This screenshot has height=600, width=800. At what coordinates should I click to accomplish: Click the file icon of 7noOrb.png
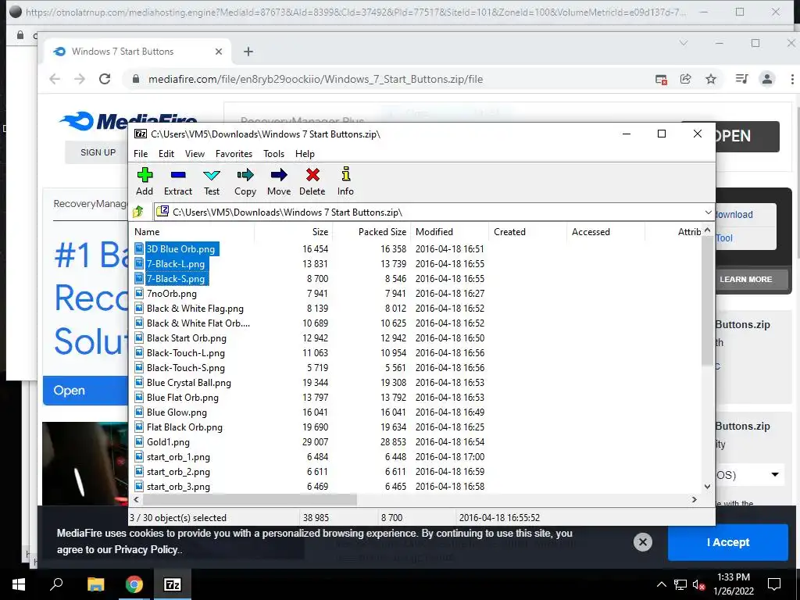coord(139,293)
